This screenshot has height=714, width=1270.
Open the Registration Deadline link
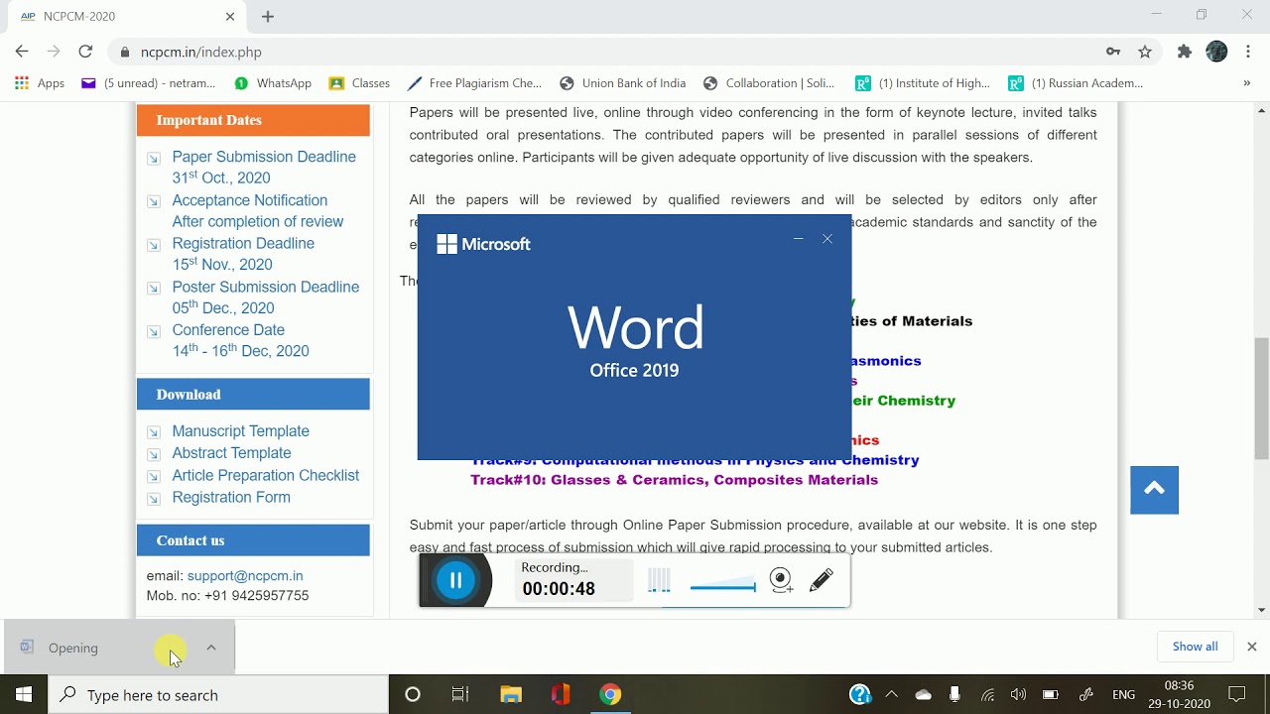(243, 253)
